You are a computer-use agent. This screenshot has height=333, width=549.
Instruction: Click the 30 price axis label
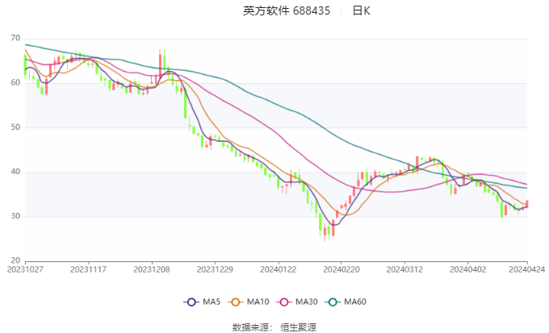(x=15, y=216)
